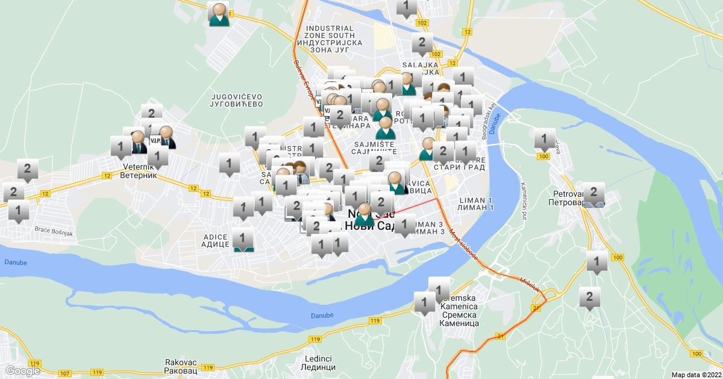The width and height of the screenshot is (723, 379).
Task: Open the "1" marker above the route 100 shield near Petrovaradin
Action: coord(544,140)
